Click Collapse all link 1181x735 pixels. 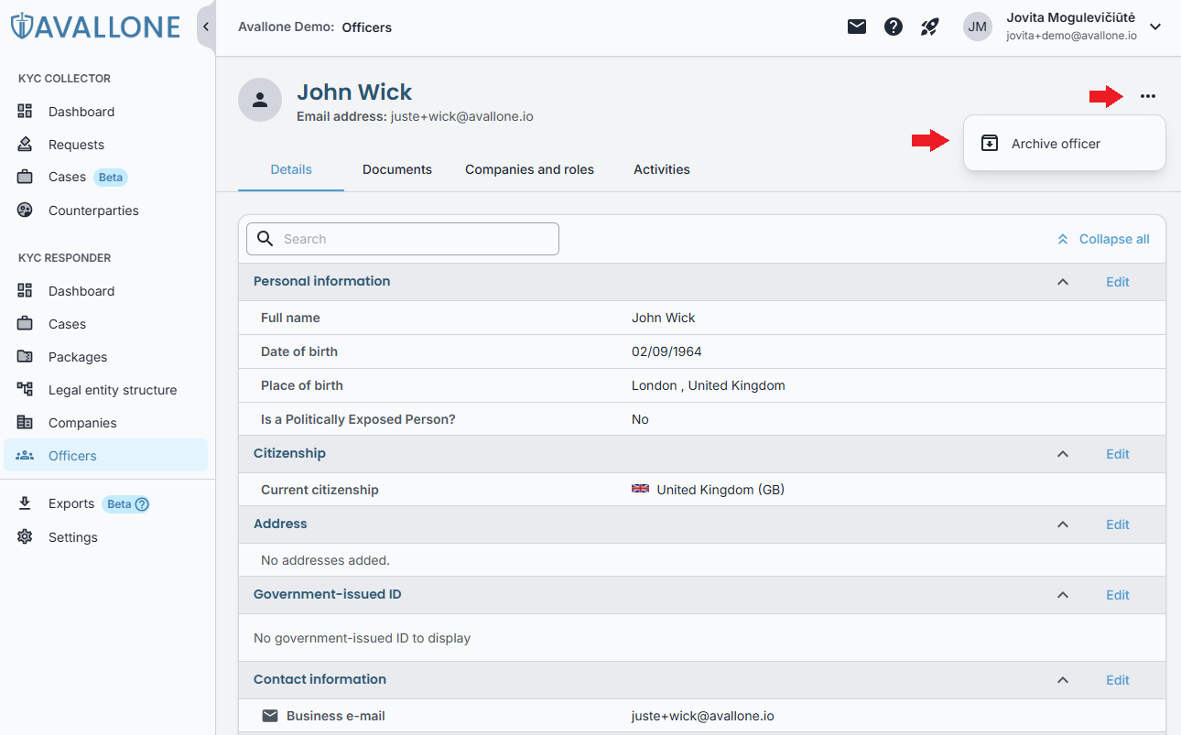pyautogui.click(x=1103, y=239)
